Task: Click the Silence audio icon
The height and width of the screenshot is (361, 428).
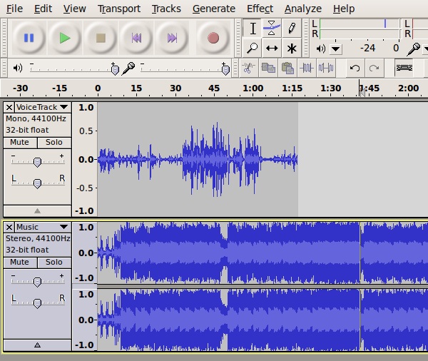Action: click(327, 68)
